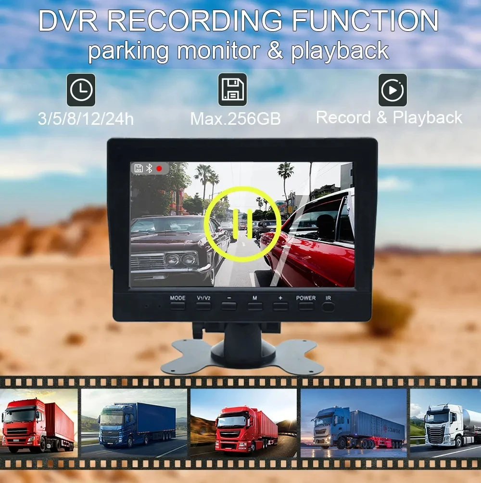Click the '3/5/8/12/24h' text
Screen dimensions: 481x483
tap(86, 118)
